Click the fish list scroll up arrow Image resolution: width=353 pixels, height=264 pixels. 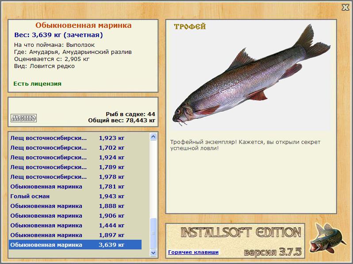[x=153, y=136]
